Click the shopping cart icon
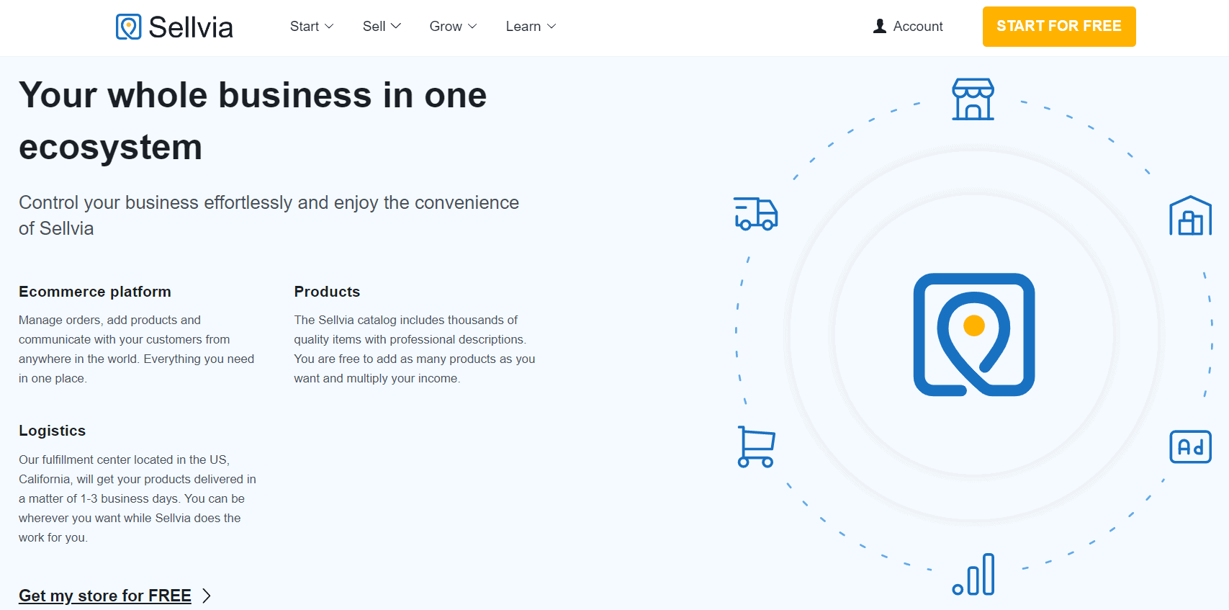The height and width of the screenshot is (610, 1229). click(756, 447)
